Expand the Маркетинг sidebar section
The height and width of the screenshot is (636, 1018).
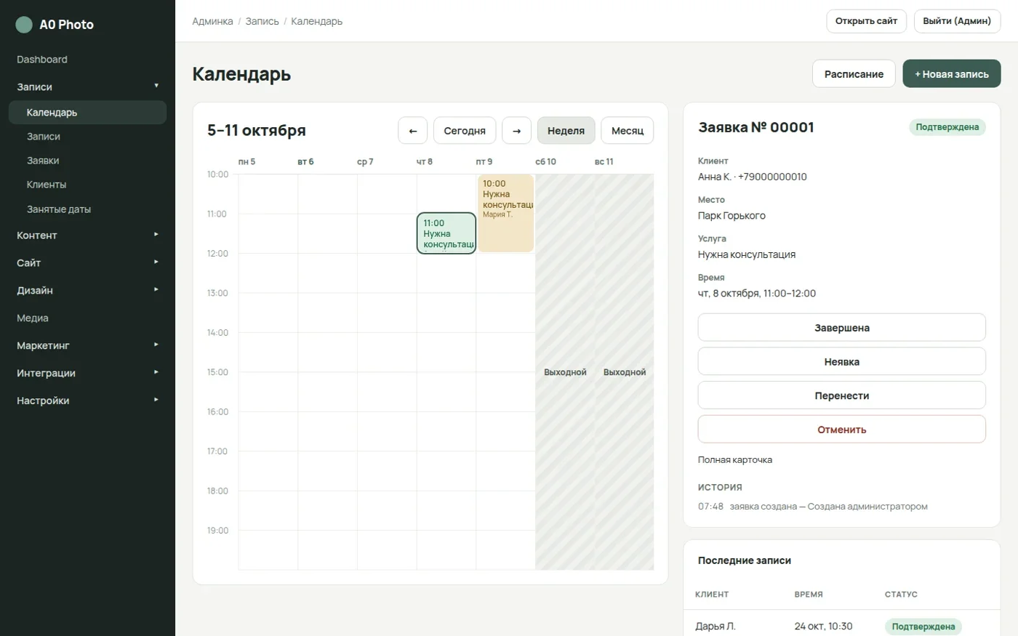[x=87, y=346]
